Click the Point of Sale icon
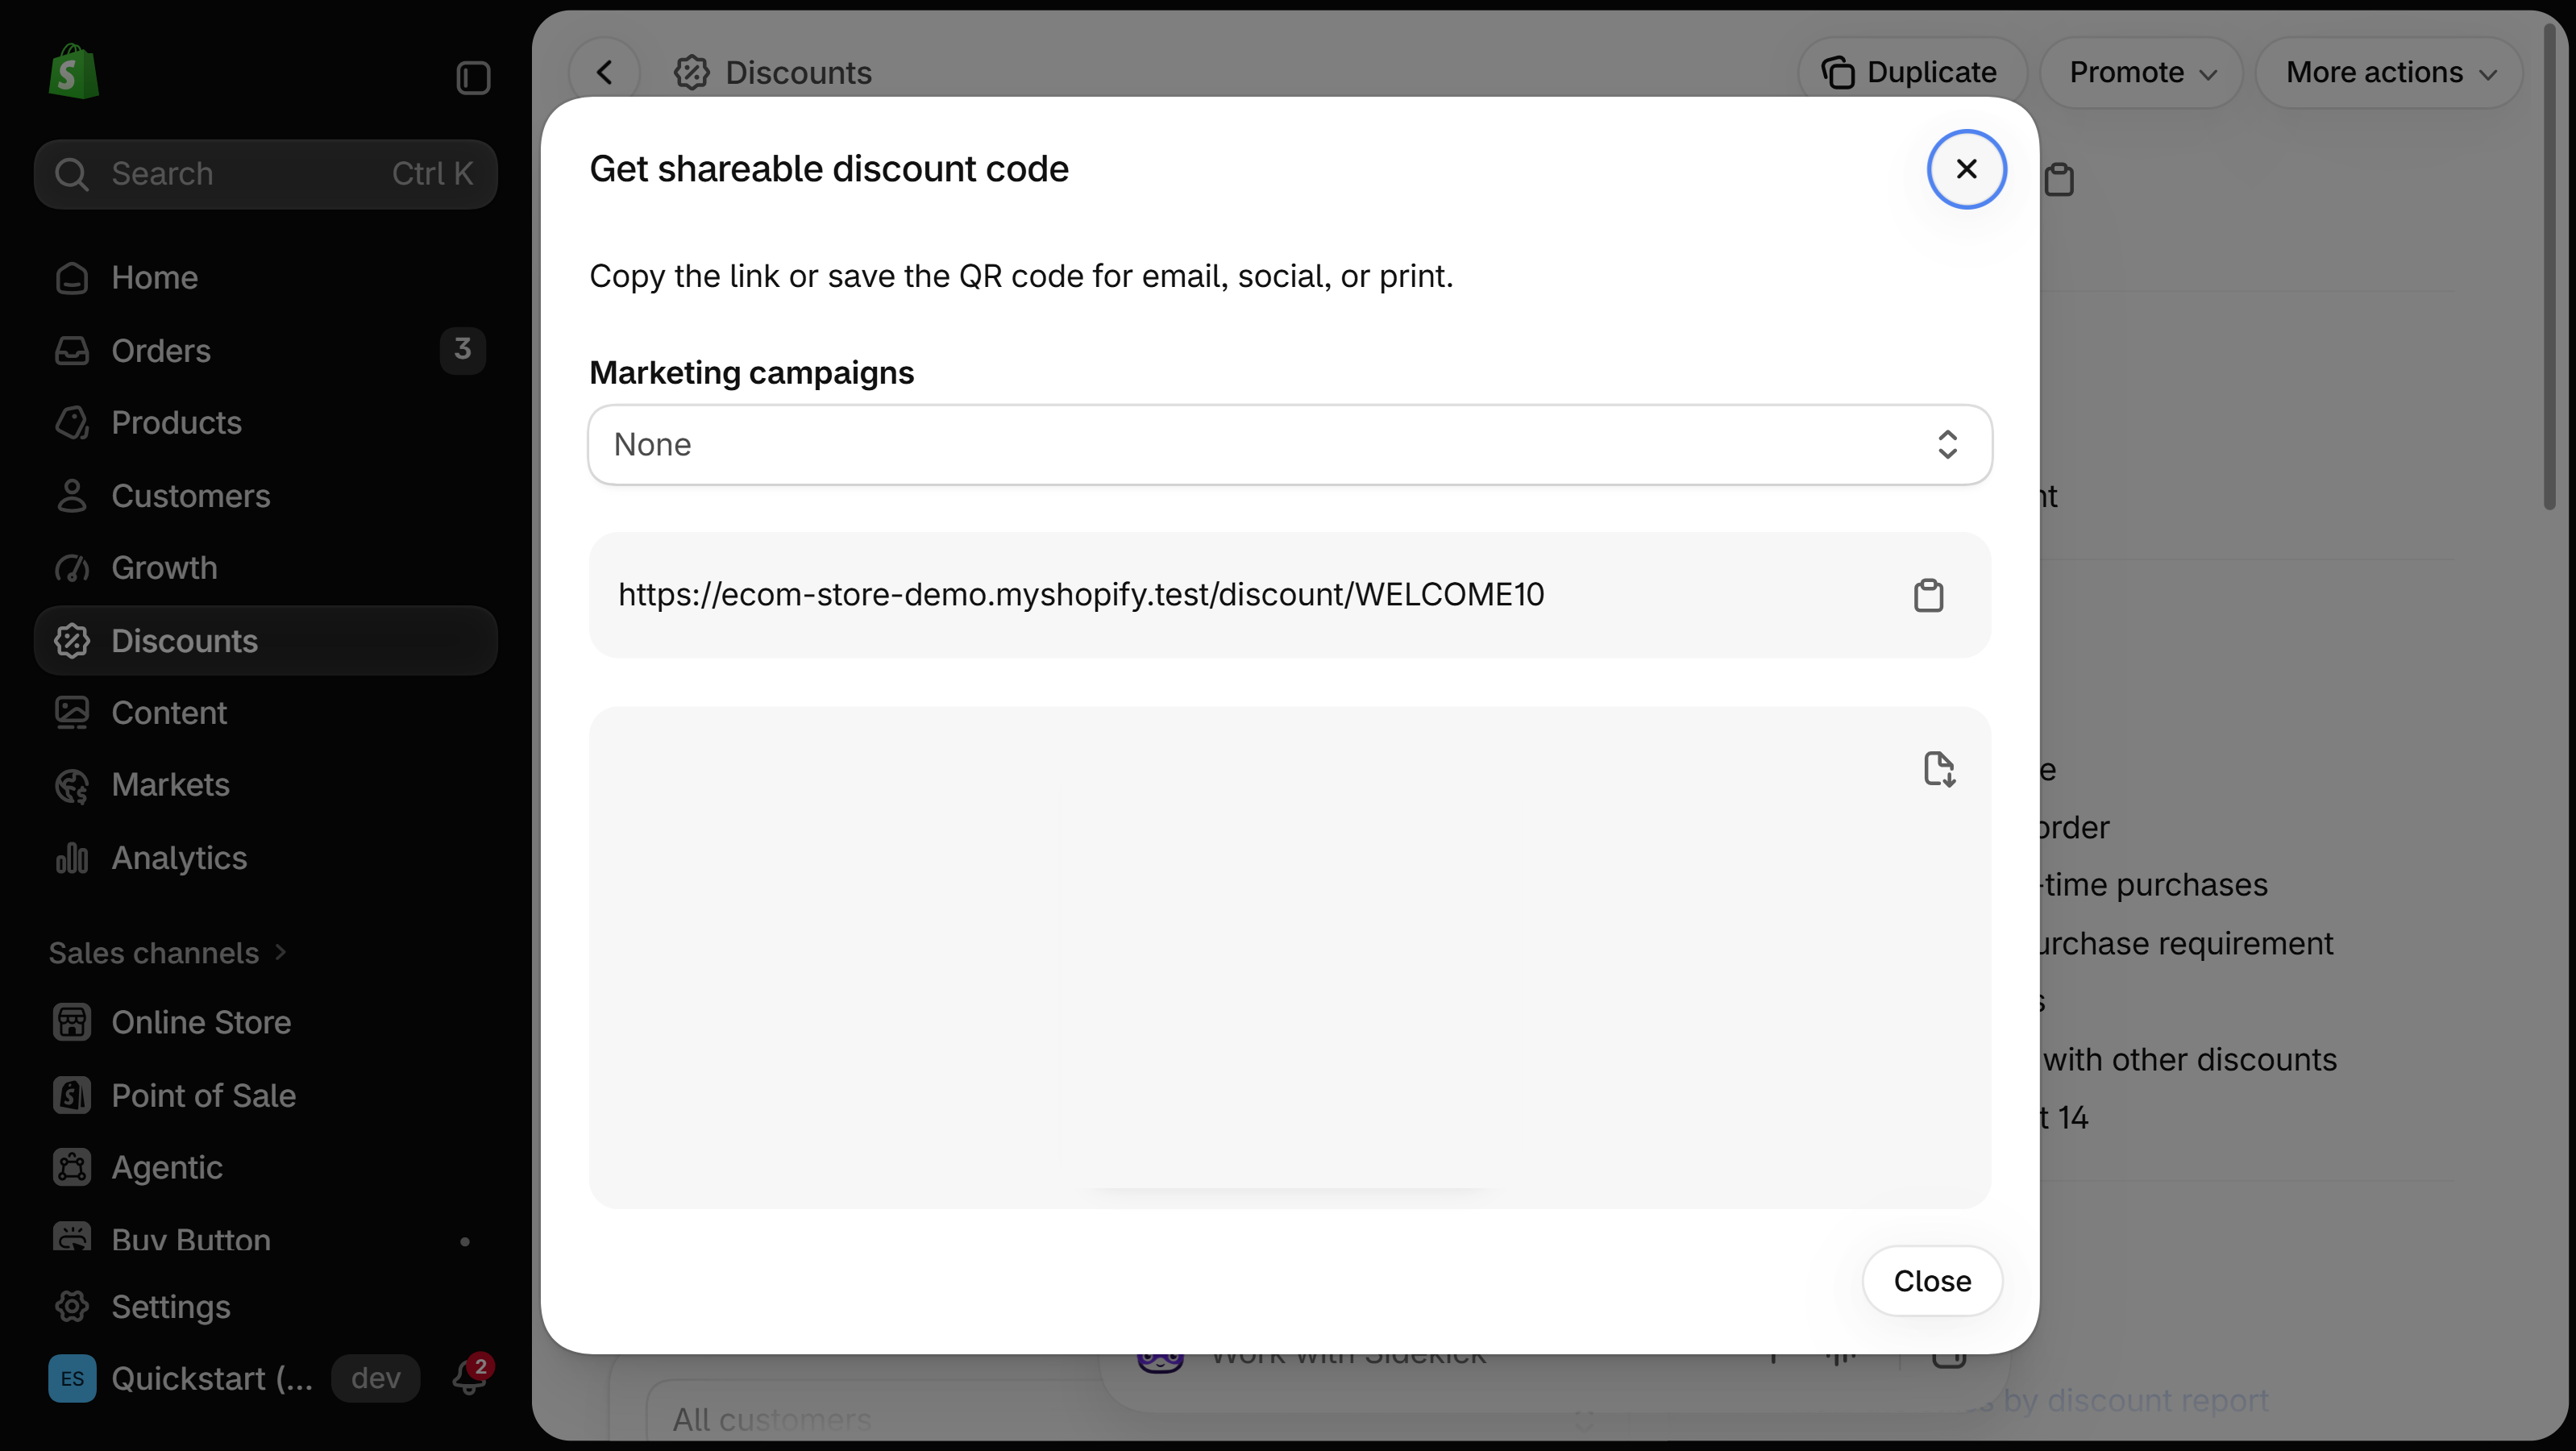 click(72, 1095)
